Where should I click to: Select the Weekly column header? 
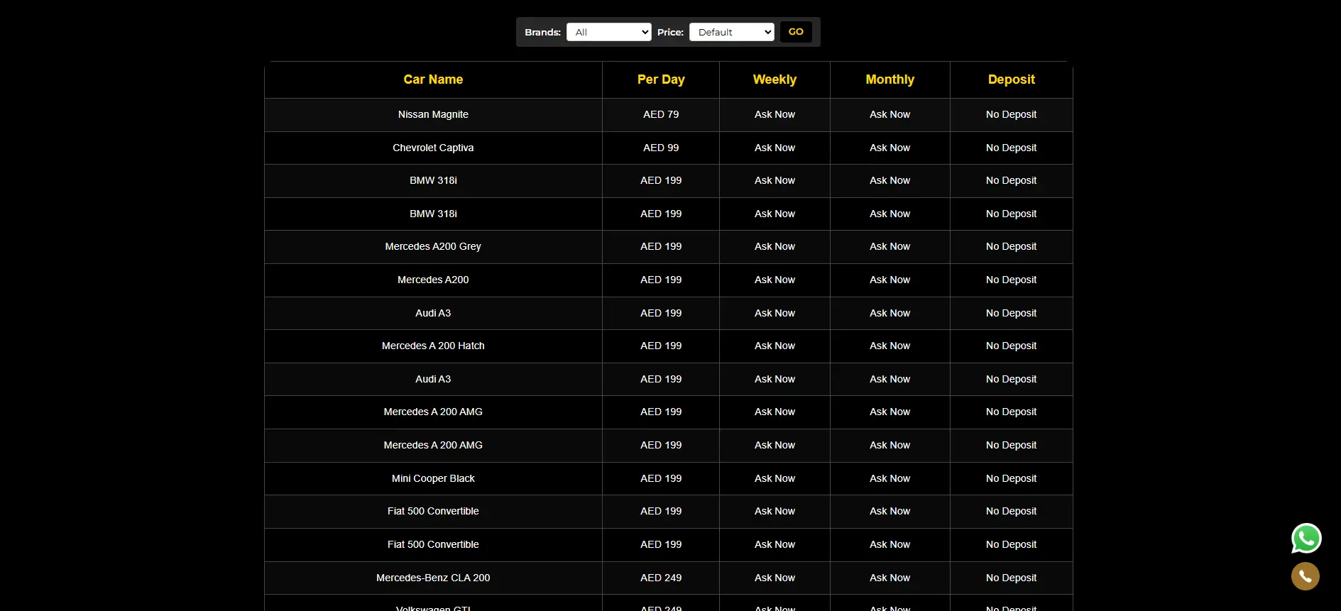[775, 79]
